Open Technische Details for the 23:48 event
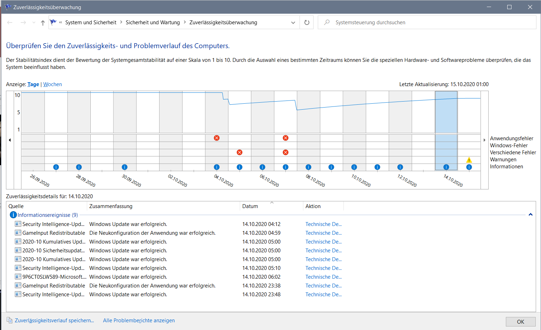541x330 pixels. tap(323, 295)
